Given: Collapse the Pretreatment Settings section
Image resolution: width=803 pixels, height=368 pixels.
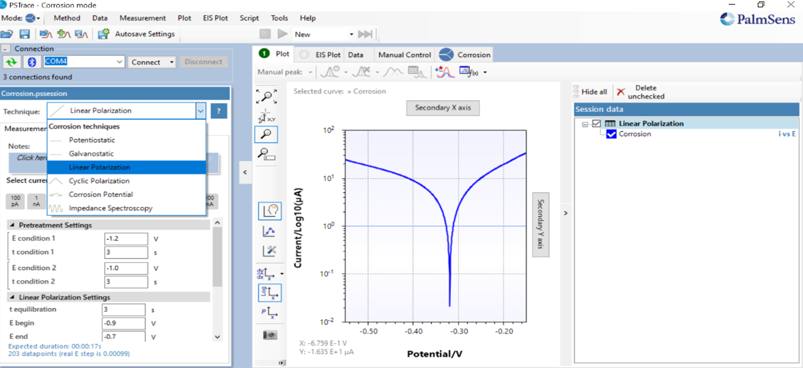Looking at the screenshot, I should (x=12, y=226).
